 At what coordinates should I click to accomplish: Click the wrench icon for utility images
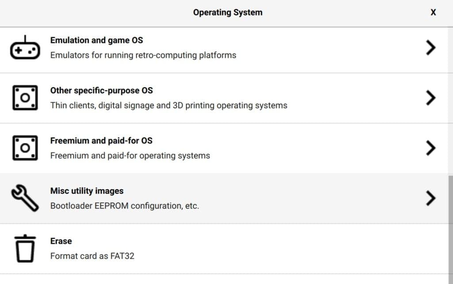25,198
